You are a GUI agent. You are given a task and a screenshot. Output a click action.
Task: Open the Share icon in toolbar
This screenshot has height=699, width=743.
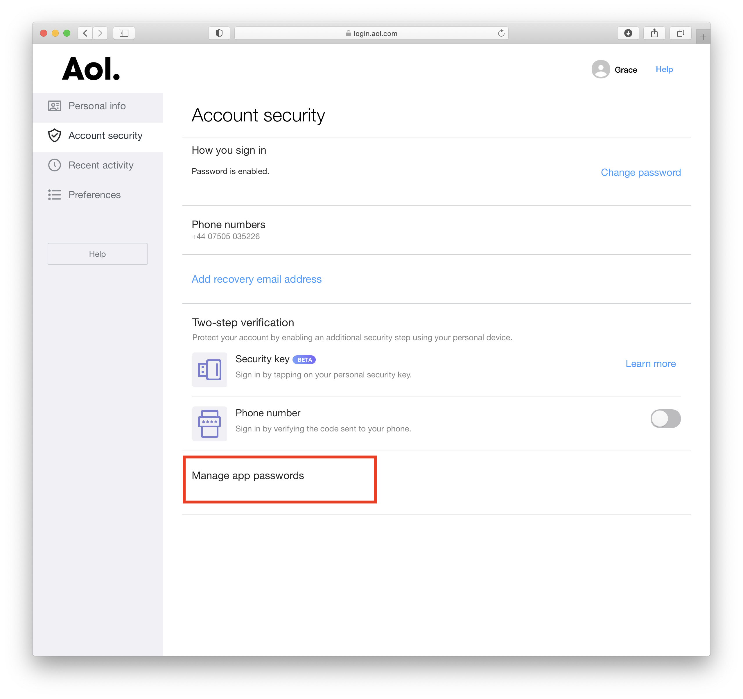pos(654,33)
